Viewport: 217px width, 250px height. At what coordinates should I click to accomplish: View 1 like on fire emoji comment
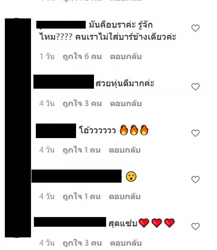click(x=81, y=150)
